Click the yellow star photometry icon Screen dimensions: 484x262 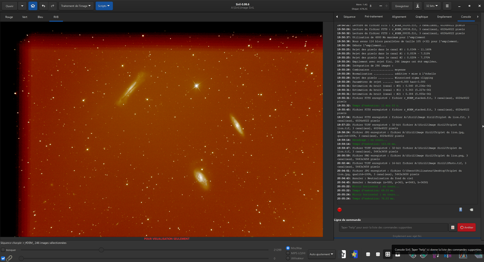tap(354, 254)
